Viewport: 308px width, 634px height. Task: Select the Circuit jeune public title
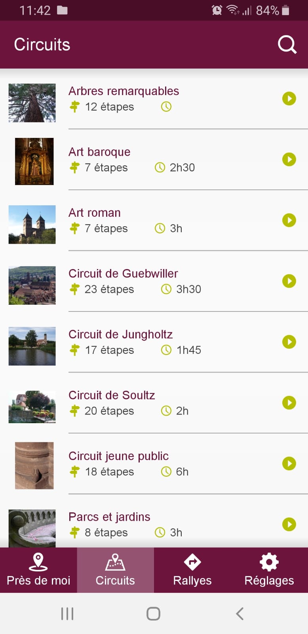[118, 456]
